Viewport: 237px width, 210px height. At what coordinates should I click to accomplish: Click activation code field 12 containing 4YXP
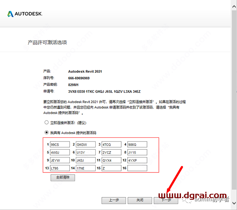pyautogui.click(x=137, y=160)
